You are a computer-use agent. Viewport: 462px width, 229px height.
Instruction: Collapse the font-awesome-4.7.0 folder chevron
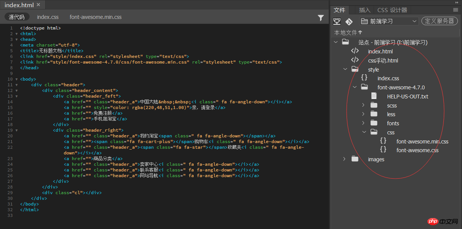click(355, 87)
